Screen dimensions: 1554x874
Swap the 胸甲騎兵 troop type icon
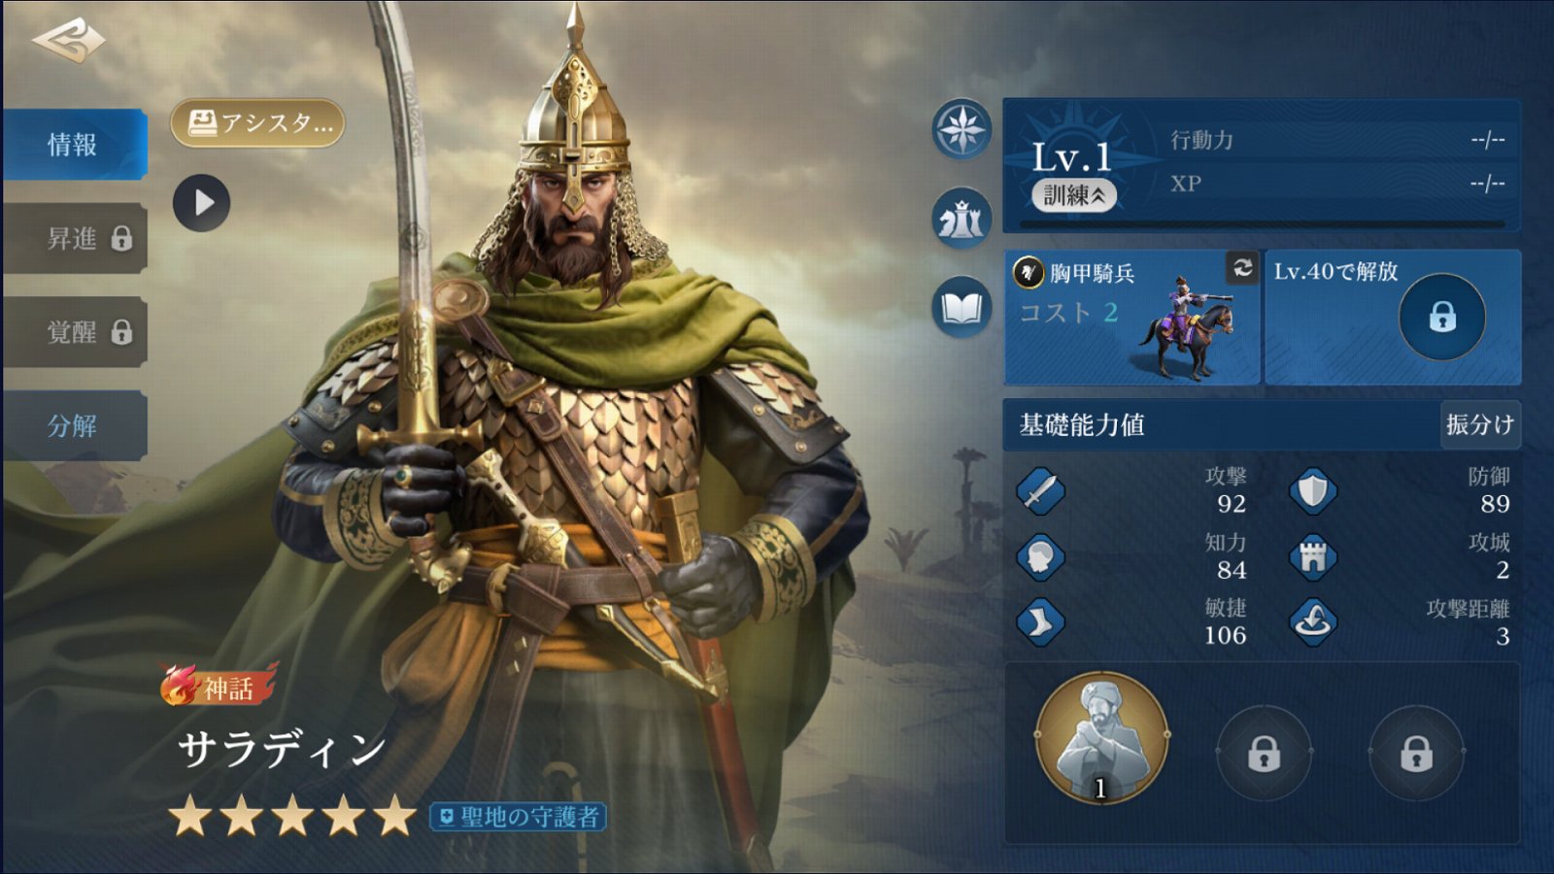[x=1242, y=268]
